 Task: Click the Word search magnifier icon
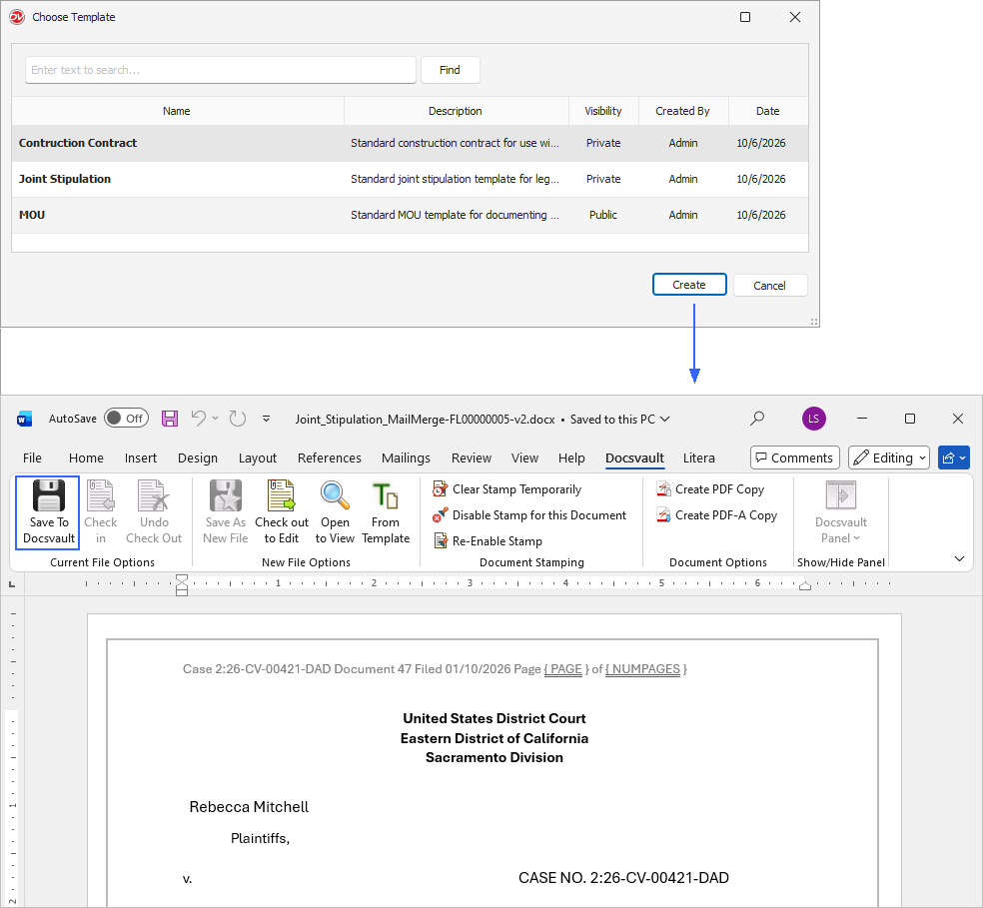click(x=757, y=419)
